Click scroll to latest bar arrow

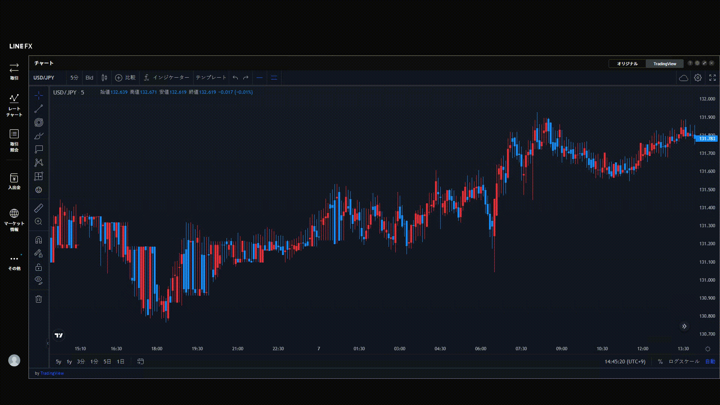(x=684, y=326)
